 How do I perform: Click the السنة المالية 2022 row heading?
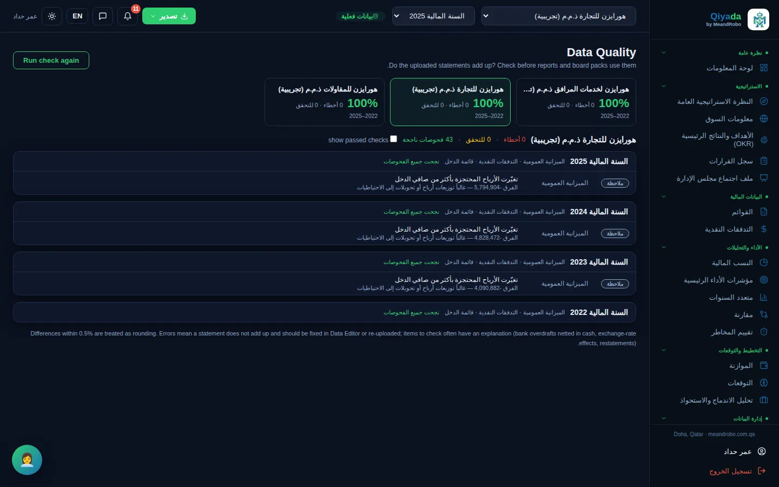click(x=599, y=312)
